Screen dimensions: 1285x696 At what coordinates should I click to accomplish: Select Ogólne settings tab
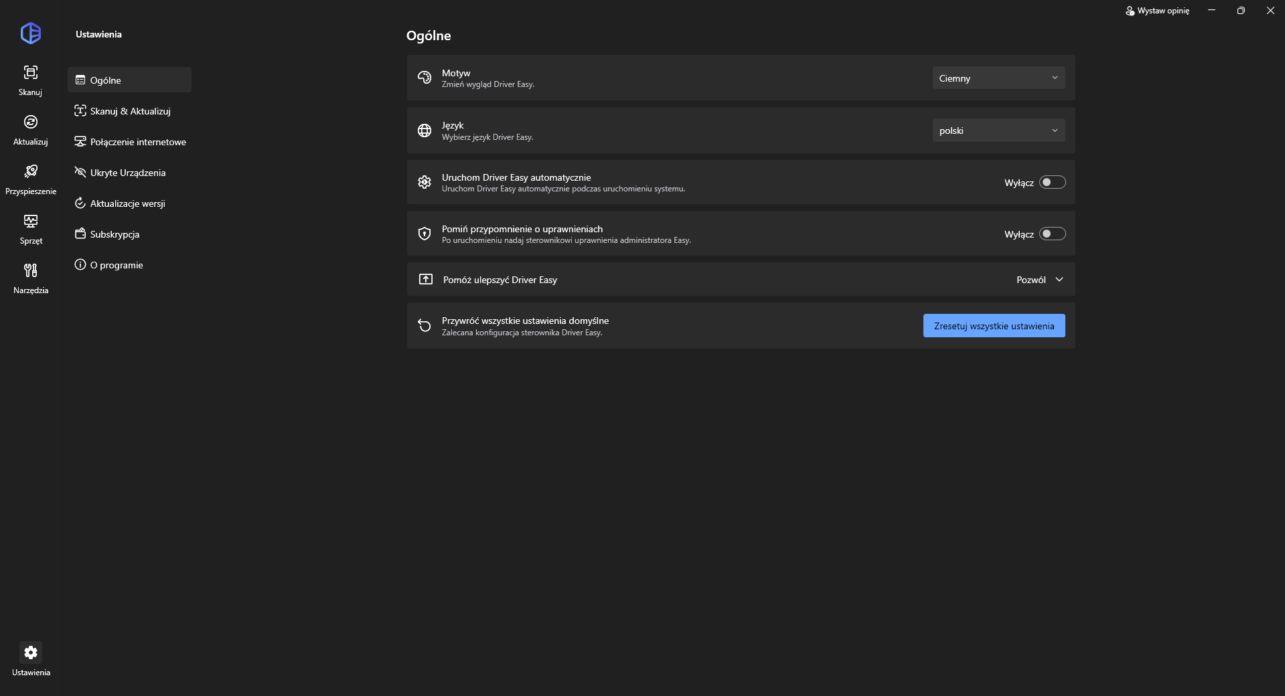click(129, 80)
